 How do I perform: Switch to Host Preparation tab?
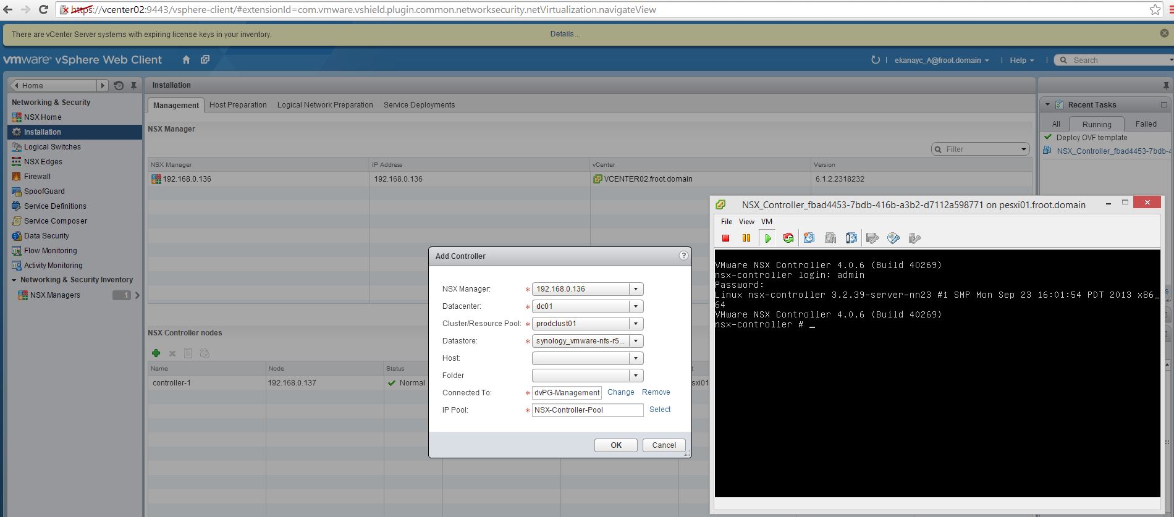(x=238, y=105)
